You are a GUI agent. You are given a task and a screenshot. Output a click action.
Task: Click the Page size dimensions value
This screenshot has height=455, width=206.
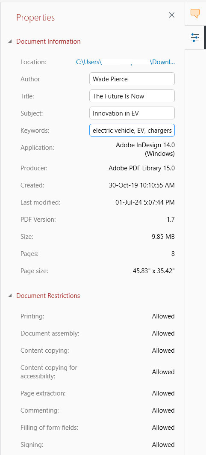pyautogui.click(x=153, y=271)
